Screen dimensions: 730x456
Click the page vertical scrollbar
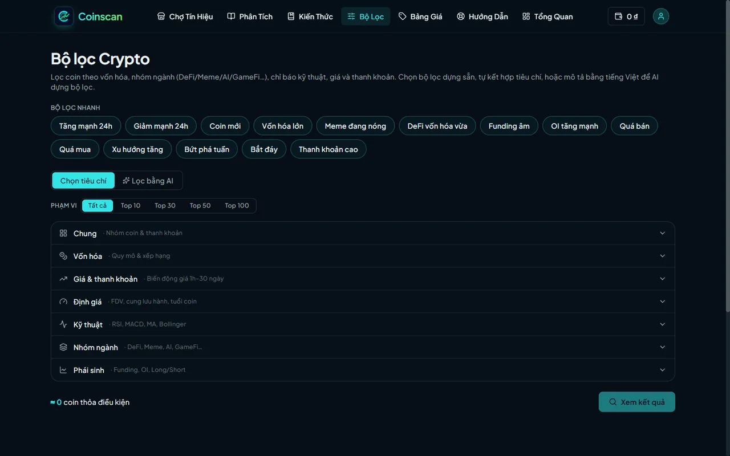click(727, 156)
